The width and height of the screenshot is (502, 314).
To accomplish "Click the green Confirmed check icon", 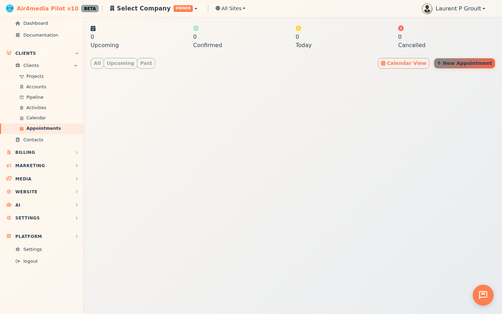I will coord(196,28).
